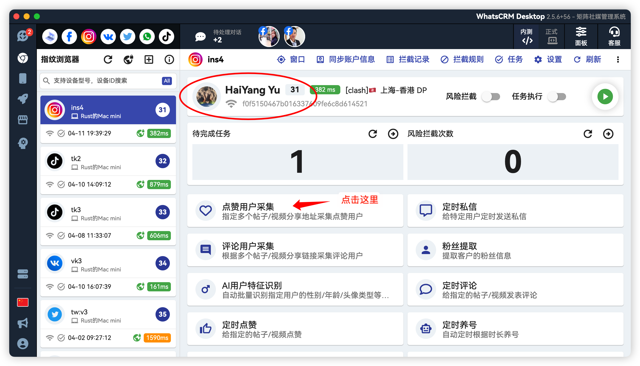Switch language via the China flag icon
Screen dimensions: 640x366
click(23, 302)
